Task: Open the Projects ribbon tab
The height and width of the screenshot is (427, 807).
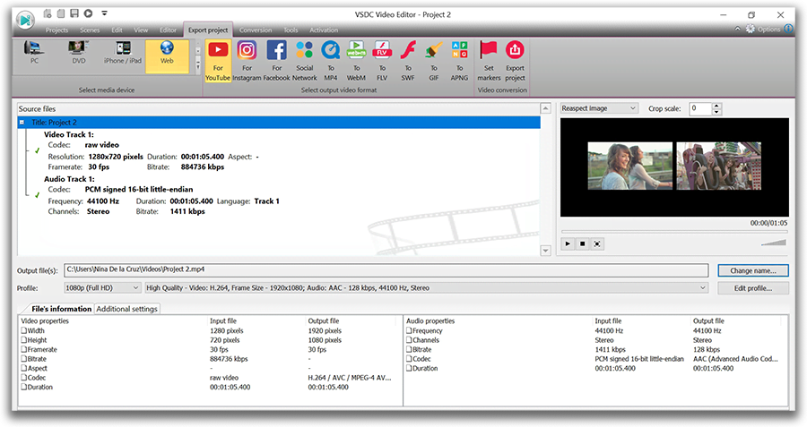Action: pos(56,30)
